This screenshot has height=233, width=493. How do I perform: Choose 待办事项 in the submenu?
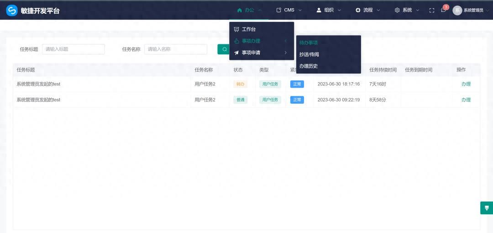(329, 42)
